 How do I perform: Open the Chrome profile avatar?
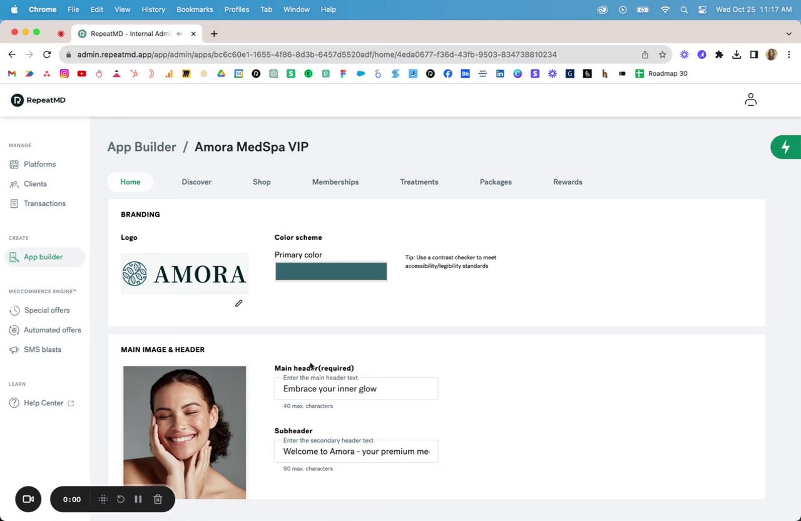click(772, 54)
